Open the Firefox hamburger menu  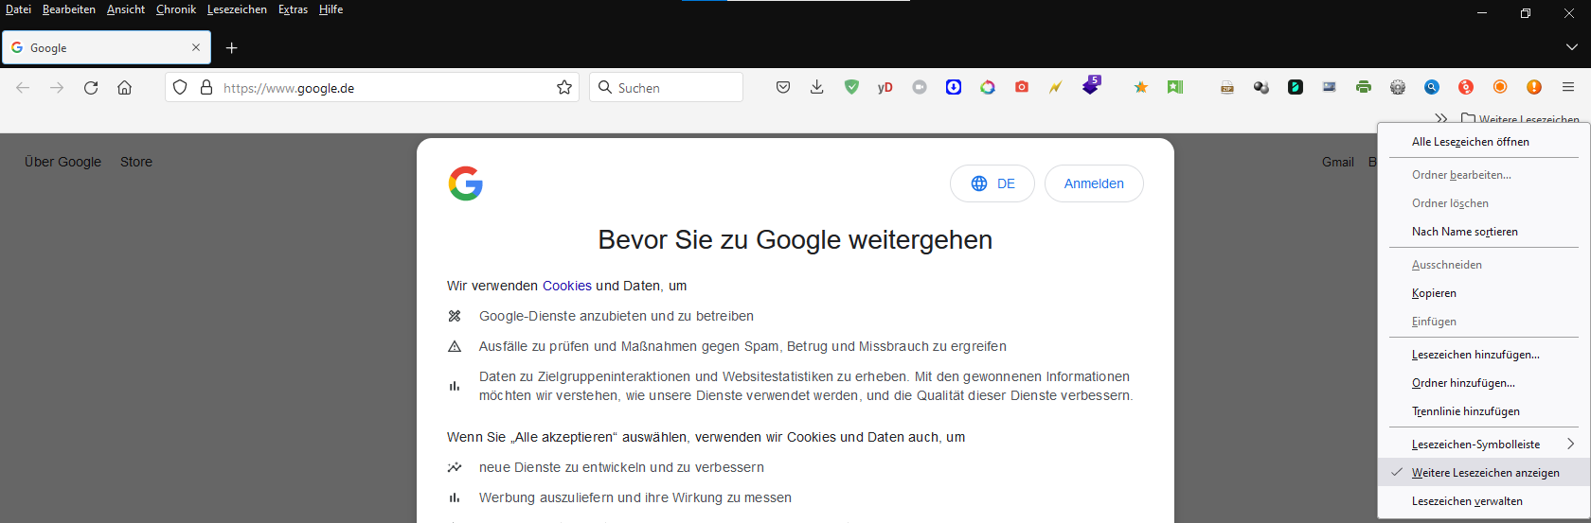pos(1568,87)
